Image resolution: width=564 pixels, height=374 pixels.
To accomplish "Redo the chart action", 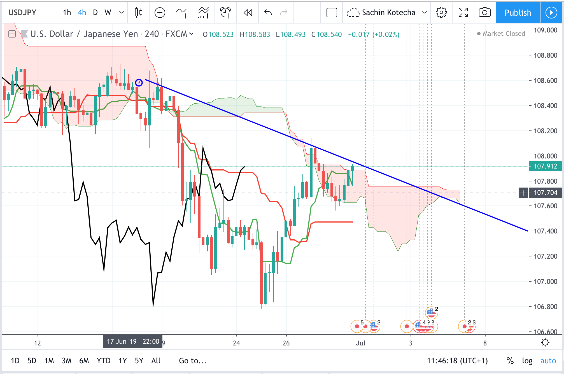I will 284,12.
